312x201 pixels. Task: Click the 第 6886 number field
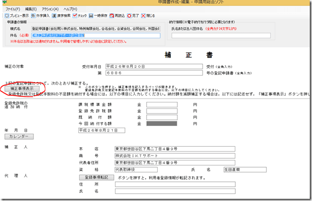(x=154, y=73)
